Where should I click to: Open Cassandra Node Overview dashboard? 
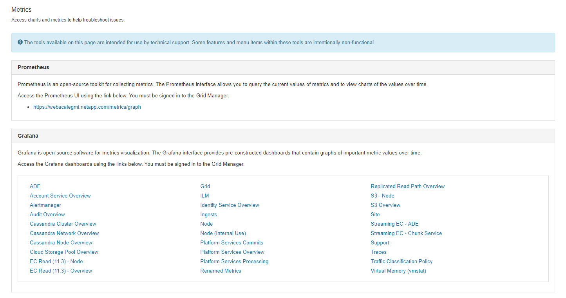pyautogui.click(x=61, y=242)
